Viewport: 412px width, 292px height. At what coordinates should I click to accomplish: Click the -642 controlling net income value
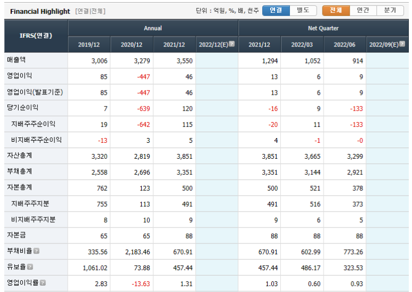143,125
